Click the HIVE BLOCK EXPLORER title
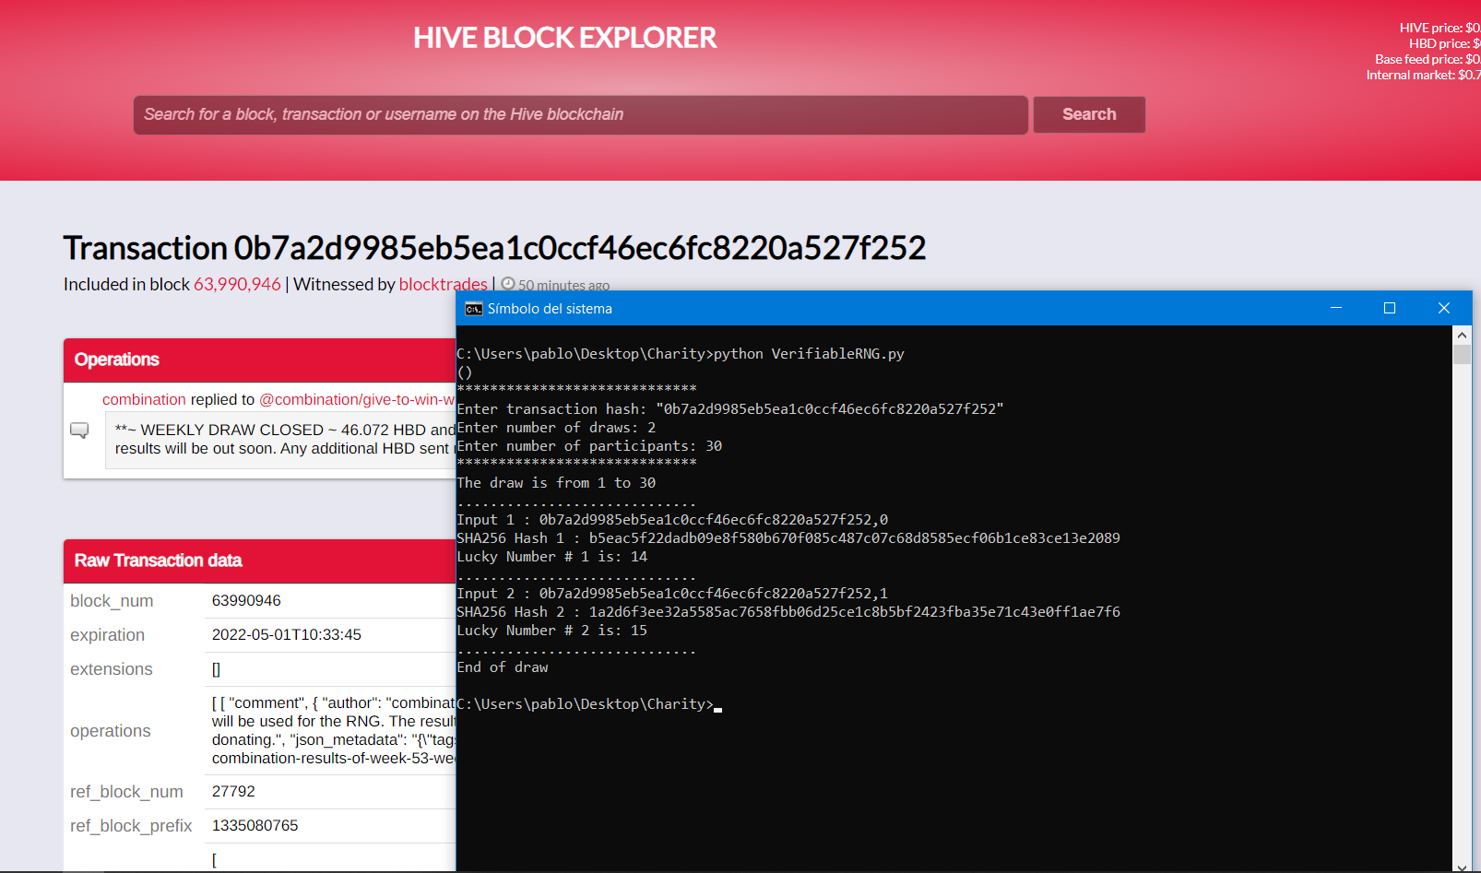 click(x=564, y=38)
